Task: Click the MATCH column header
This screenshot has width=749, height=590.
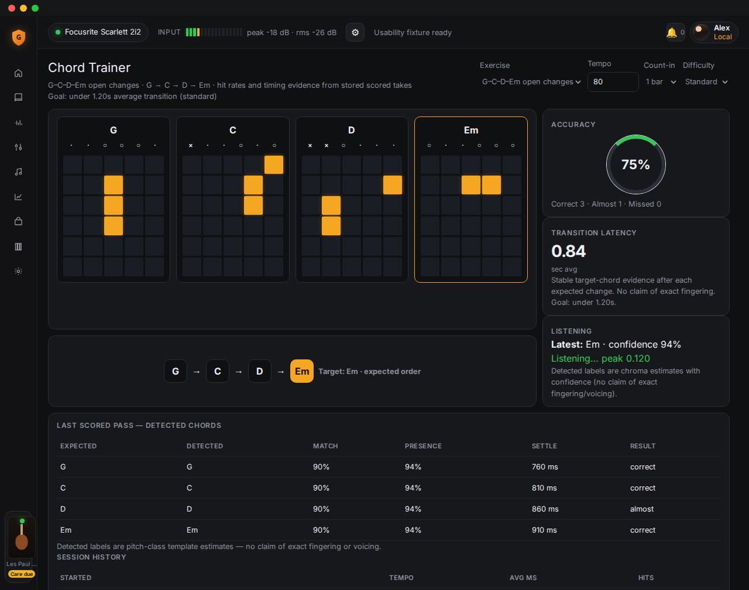Action: tap(325, 446)
